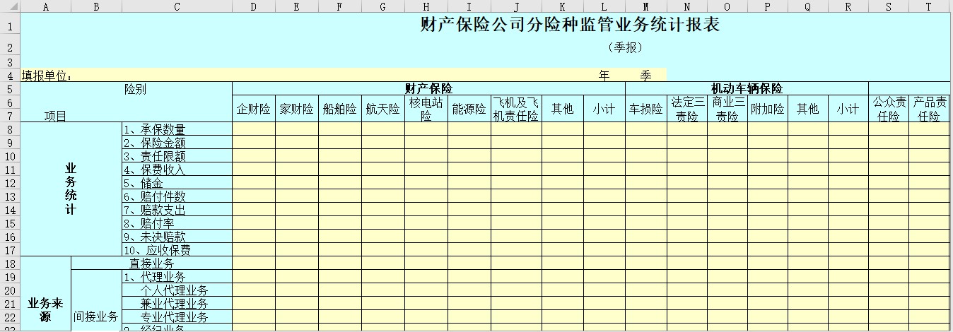Select column M header
This screenshot has height=332, width=953.
coord(645,6)
